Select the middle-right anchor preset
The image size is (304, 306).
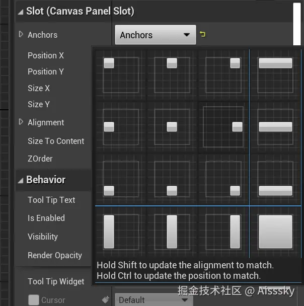click(222, 126)
